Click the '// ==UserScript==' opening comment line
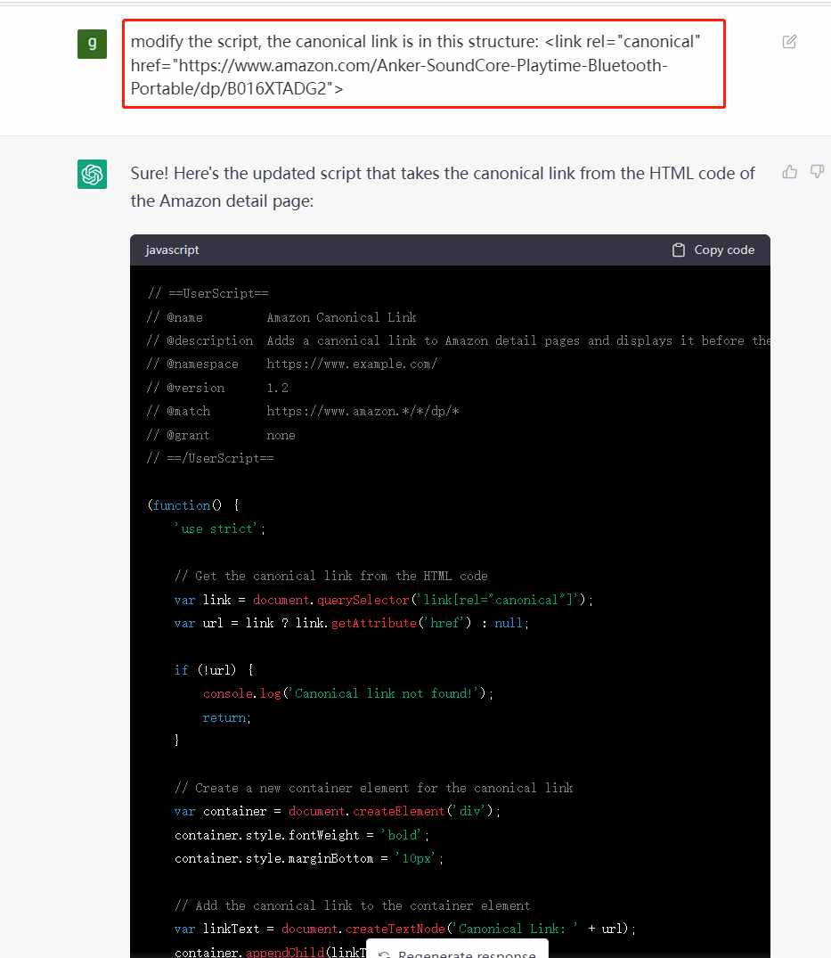The image size is (831, 958). tap(208, 293)
